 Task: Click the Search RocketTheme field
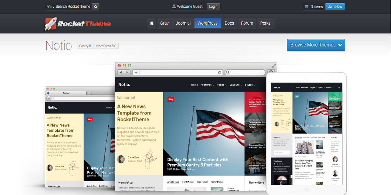click(x=73, y=6)
